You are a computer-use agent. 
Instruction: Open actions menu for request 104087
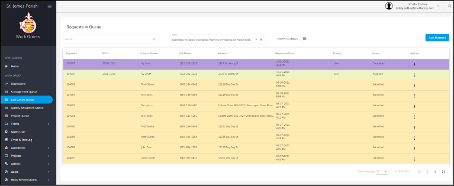tap(414, 159)
